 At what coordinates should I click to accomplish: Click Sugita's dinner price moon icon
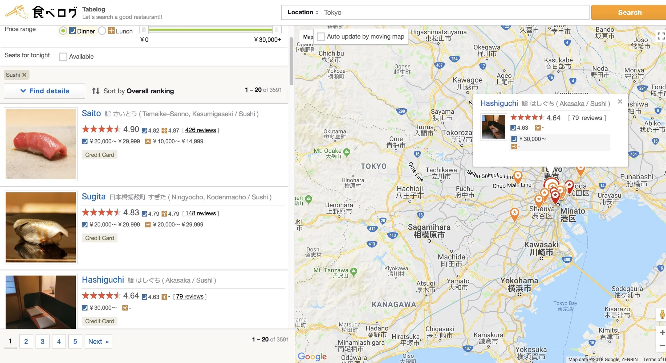84,225
